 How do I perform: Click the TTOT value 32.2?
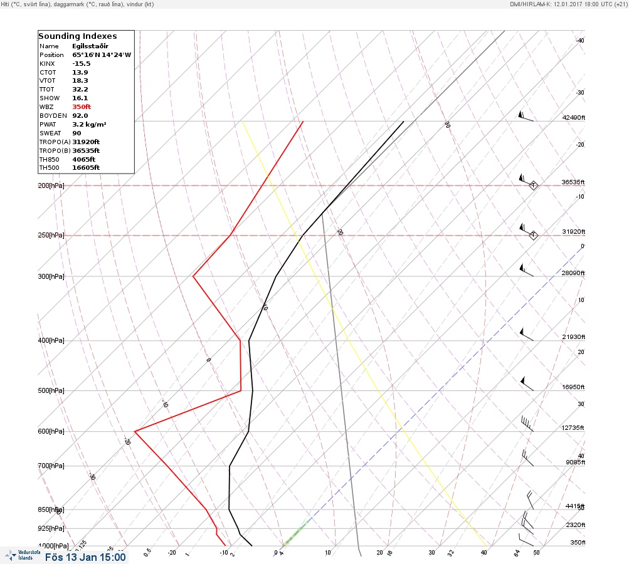tap(80, 90)
